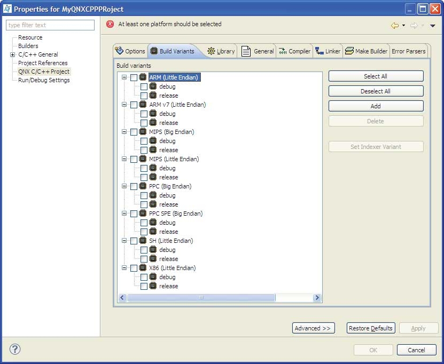Click the Library tab gear icon

tap(211, 51)
